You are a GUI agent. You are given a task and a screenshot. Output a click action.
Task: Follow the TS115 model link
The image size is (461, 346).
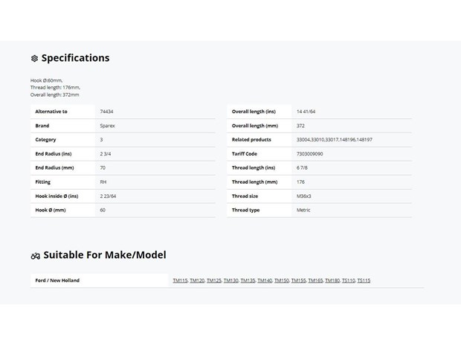click(x=364, y=281)
